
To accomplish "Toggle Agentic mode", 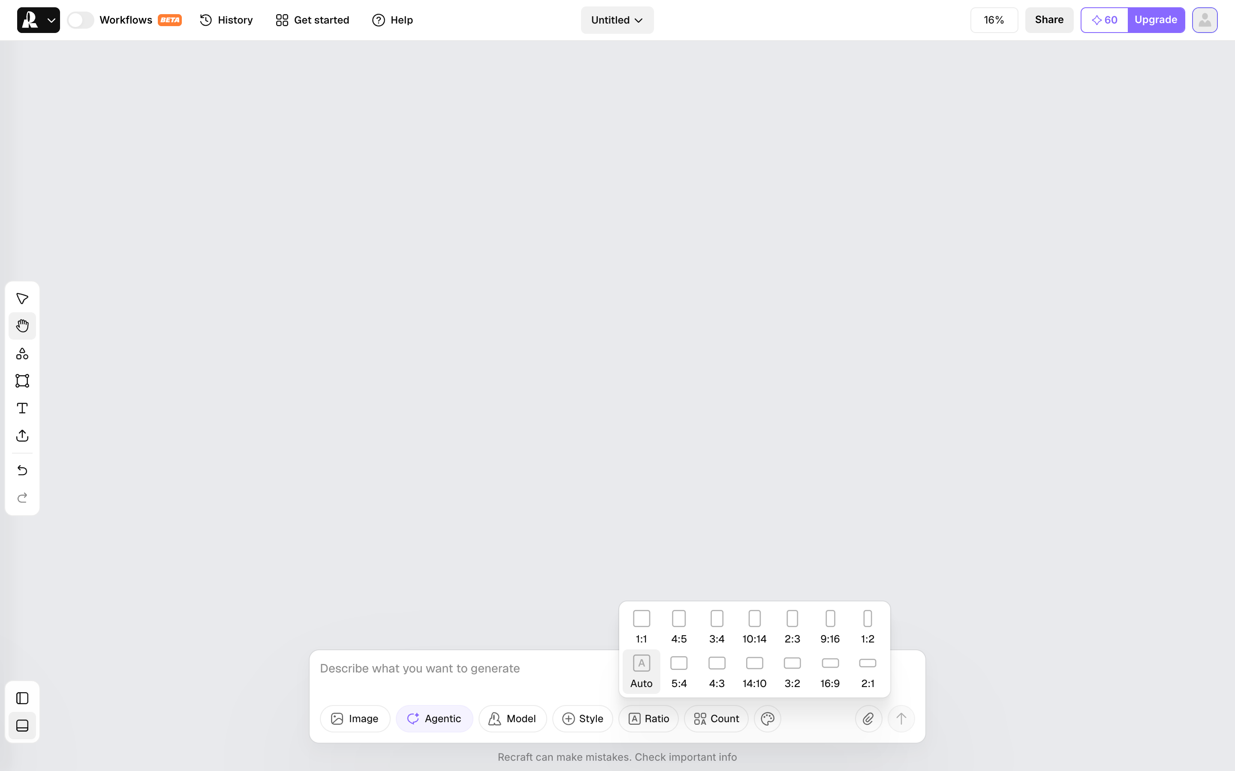I will tap(434, 718).
